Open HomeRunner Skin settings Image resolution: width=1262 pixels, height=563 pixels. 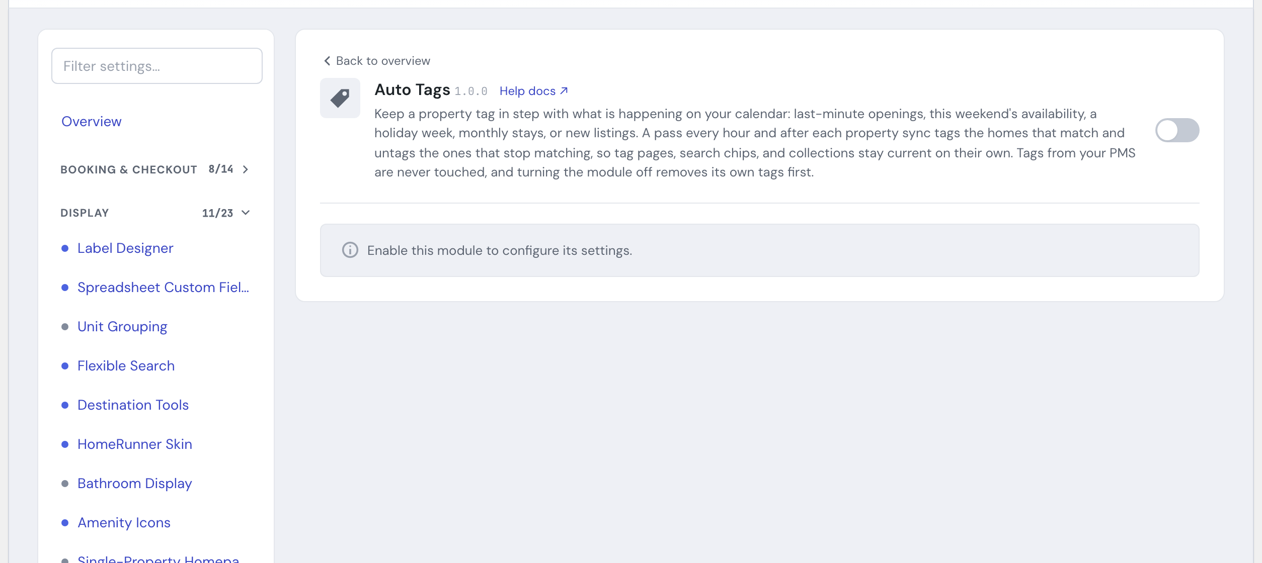tap(135, 444)
